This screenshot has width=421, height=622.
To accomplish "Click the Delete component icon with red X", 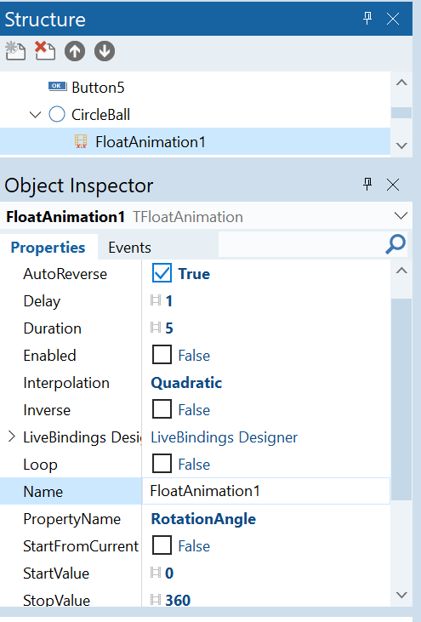I will [x=45, y=51].
